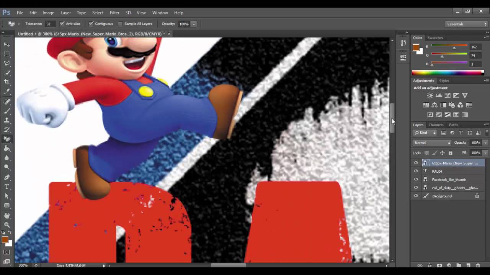
Task: Select the Clone Stamp tool
Action: (7, 120)
